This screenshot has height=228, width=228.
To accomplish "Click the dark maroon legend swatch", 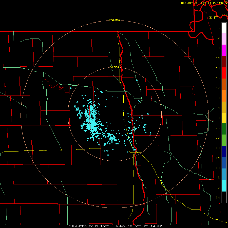I will pos(224,62).
